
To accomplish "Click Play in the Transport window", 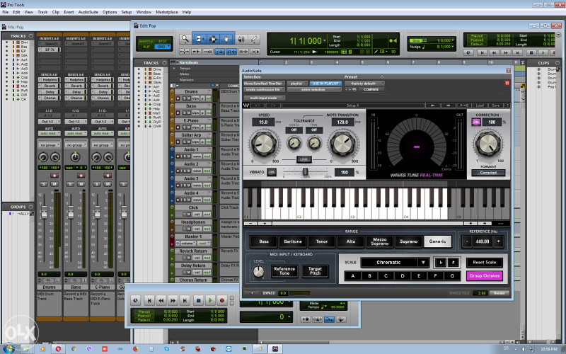I will pos(210,300).
